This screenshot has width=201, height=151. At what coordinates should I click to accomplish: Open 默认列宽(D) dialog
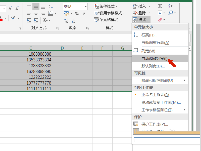pos(160,66)
